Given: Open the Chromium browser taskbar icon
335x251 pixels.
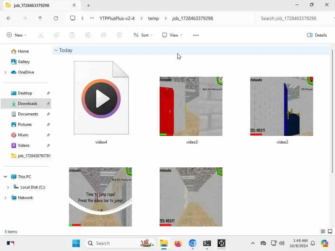Looking at the screenshot, I should pyautogui.click(x=192, y=243).
